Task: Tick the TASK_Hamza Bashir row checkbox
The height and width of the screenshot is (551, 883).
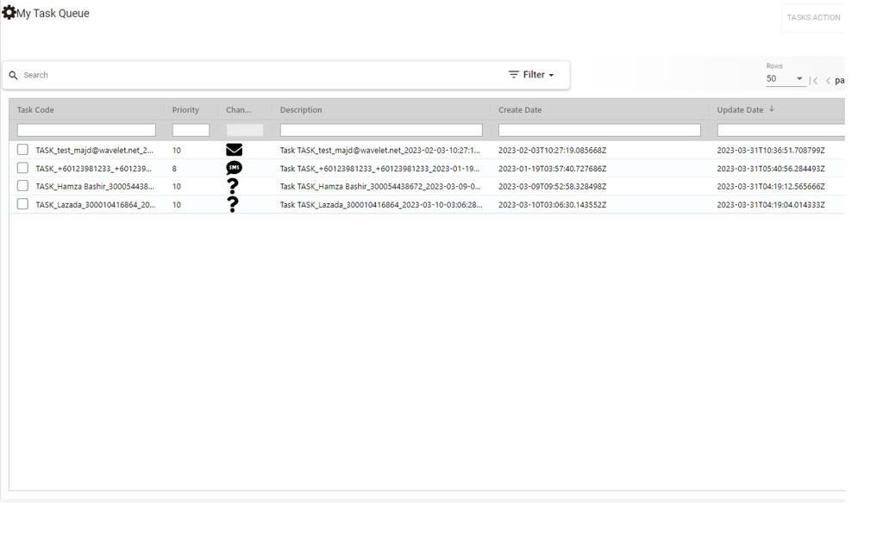Action: pyautogui.click(x=23, y=186)
